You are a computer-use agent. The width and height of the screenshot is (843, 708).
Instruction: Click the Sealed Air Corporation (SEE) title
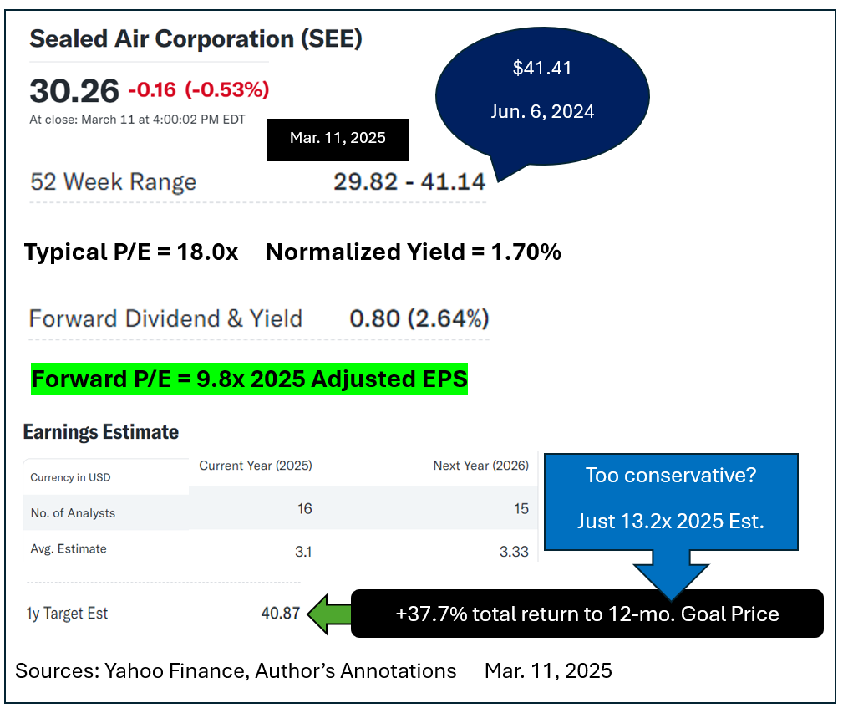196,38
